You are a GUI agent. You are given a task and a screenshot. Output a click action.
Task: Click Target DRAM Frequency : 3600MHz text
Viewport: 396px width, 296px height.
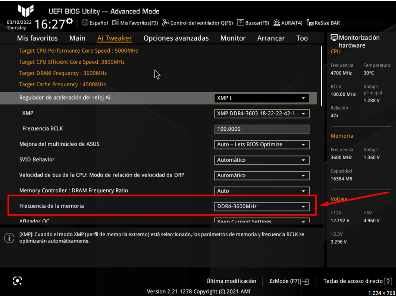(63, 73)
